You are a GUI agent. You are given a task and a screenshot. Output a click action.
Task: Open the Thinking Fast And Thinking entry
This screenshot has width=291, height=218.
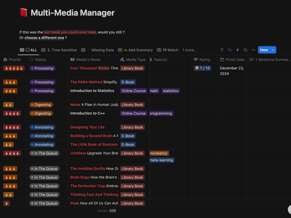click(x=94, y=195)
